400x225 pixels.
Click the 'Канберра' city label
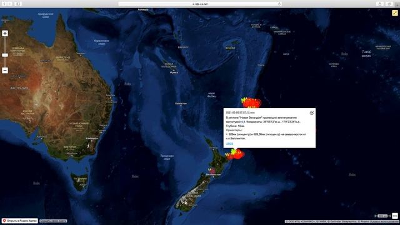(x=92, y=139)
